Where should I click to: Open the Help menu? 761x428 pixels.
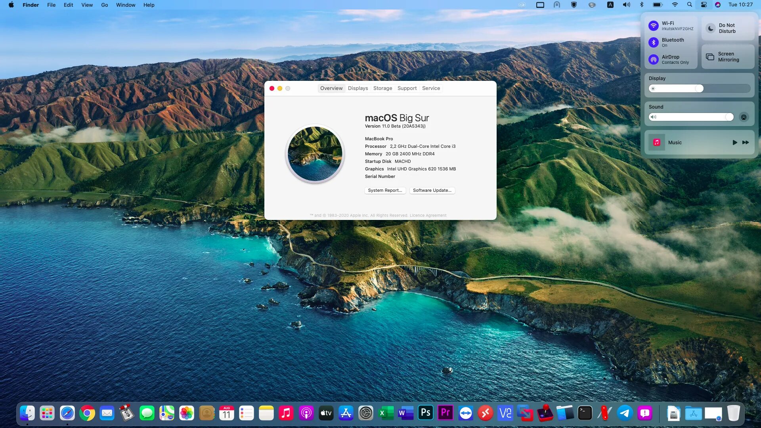149,5
